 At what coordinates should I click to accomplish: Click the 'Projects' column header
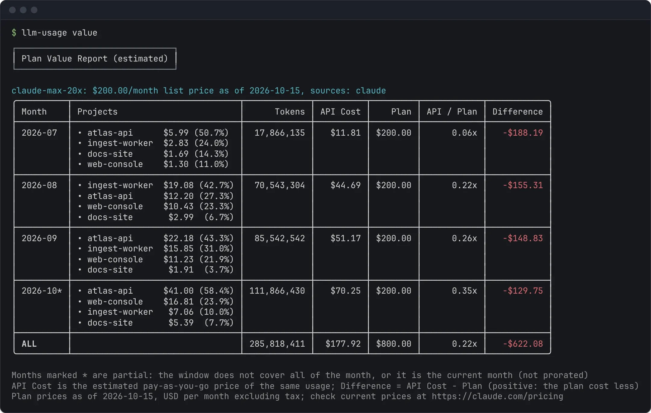tap(97, 112)
